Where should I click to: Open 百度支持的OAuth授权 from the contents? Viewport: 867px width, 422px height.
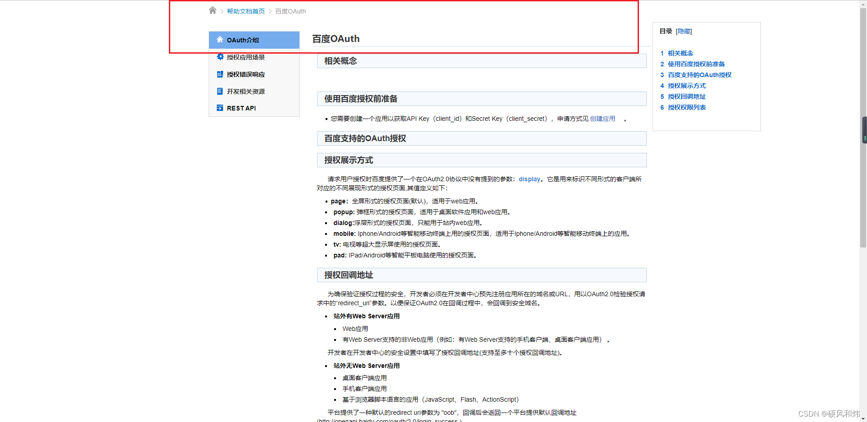(699, 75)
